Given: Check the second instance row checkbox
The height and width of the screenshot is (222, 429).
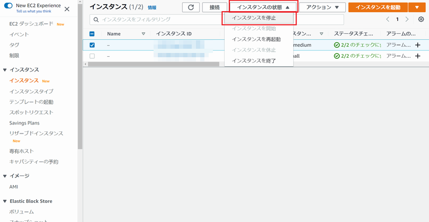Looking at the screenshot, I should point(92,56).
